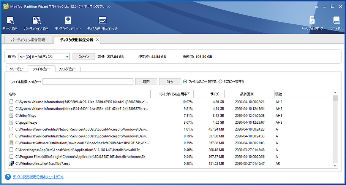This screenshot has width=346, height=185.
Task: Sort by ドライブ内での占用率 column
Action: click(172, 94)
